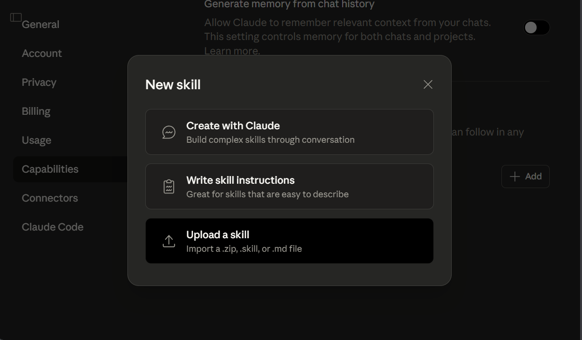
Task: Close the New skill dialog
Action: [428, 84]
